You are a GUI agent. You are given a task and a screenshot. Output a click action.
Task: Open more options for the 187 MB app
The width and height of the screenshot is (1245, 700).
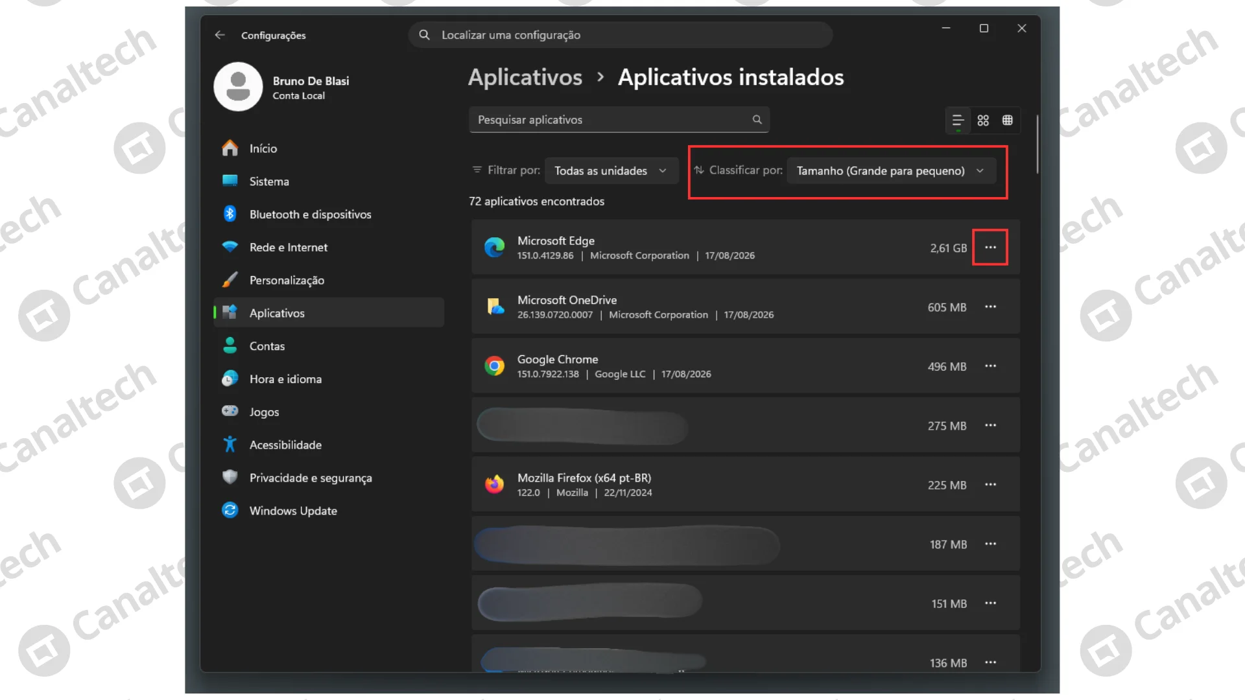(x=990, y=544)
